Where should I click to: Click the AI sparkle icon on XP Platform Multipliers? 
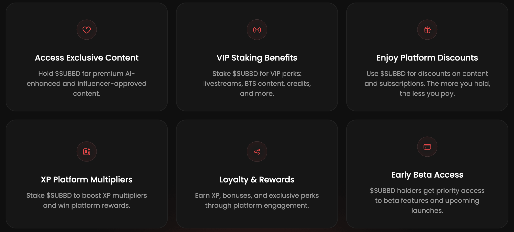click(x=87, y=152)
